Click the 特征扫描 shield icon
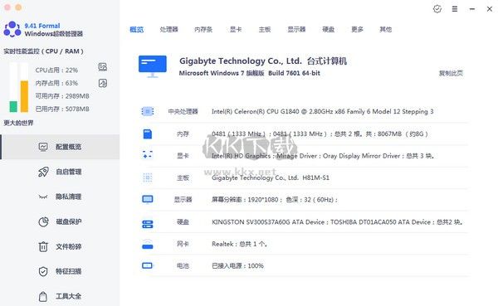Viewport: 498px width, 306px height. tap(43, 271)
